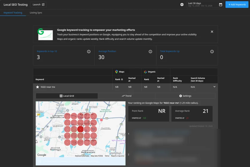Screen dimensions: 250x167
Task: Show info for Keywords in top 10
Action: [x=89, y=51]
